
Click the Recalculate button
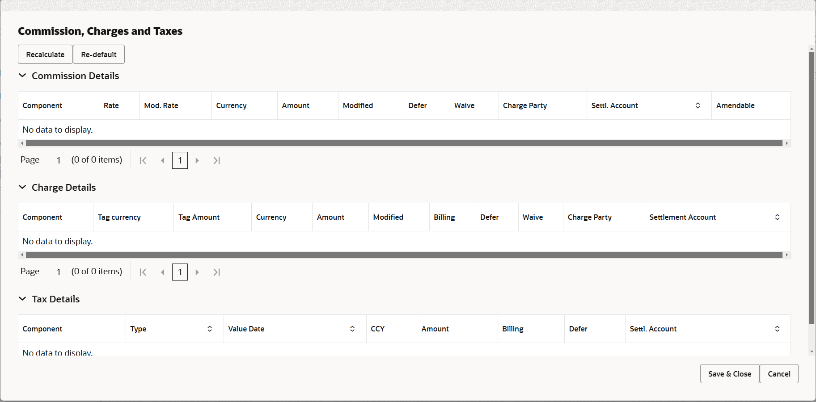[45, 54]
